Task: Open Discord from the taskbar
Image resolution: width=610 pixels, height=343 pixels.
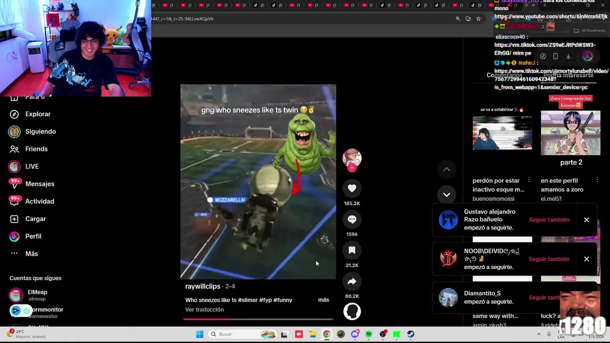Action: coord(355,334)
